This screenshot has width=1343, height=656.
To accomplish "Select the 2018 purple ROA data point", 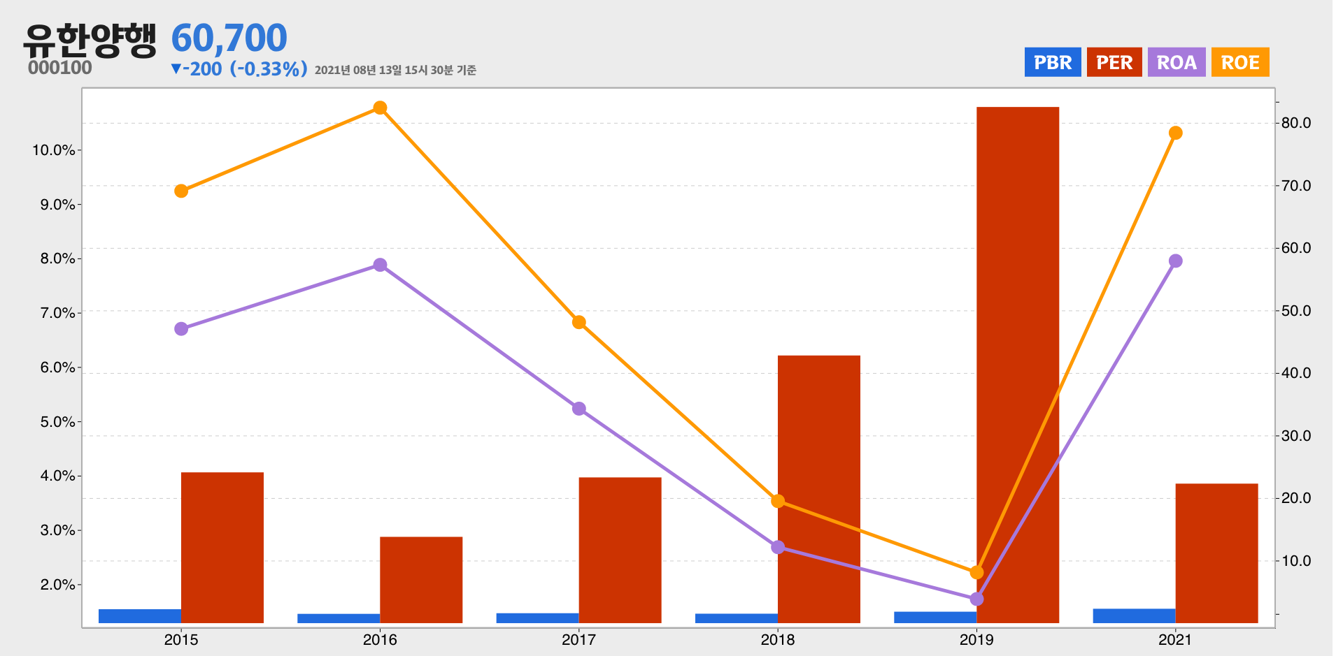I will click(x=778, y=547).
